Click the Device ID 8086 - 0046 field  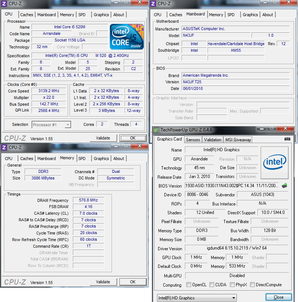198,194
